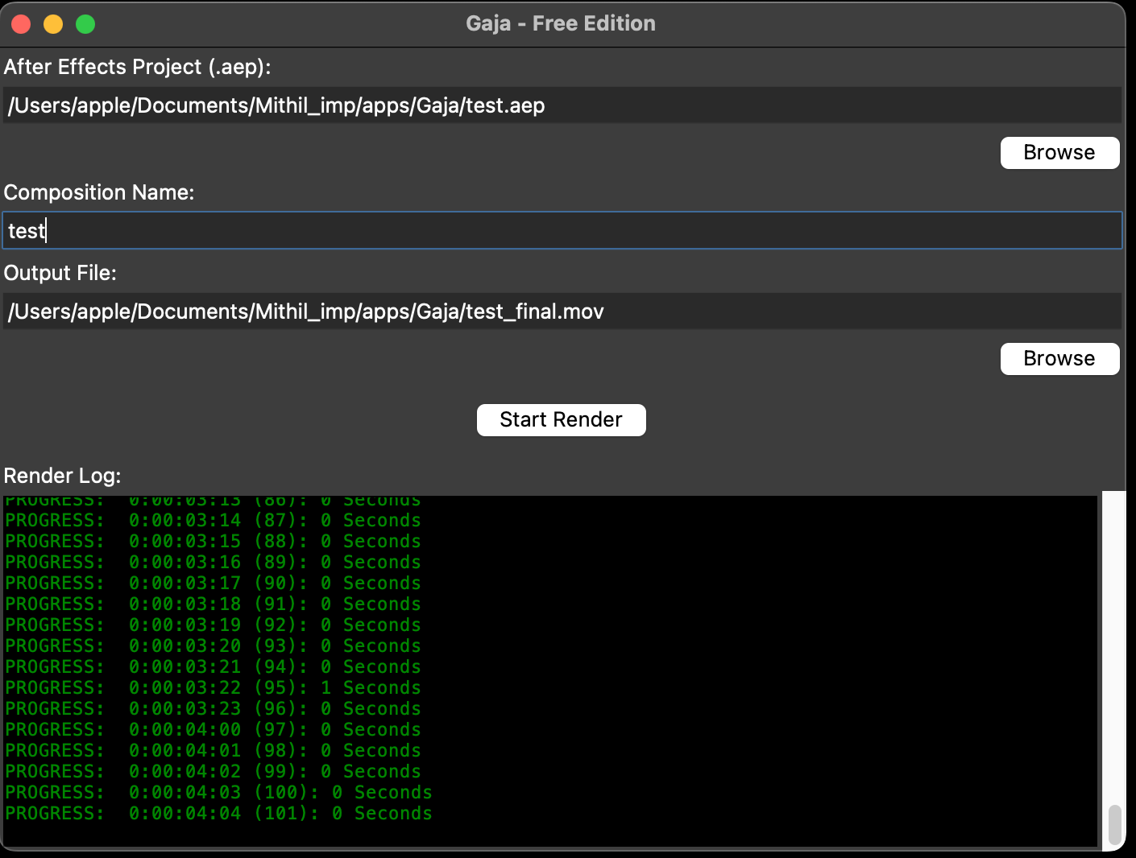Select log line 0:00:03:19 (92)
This screenshot has width=1136, height=858.
coord(213,625)
